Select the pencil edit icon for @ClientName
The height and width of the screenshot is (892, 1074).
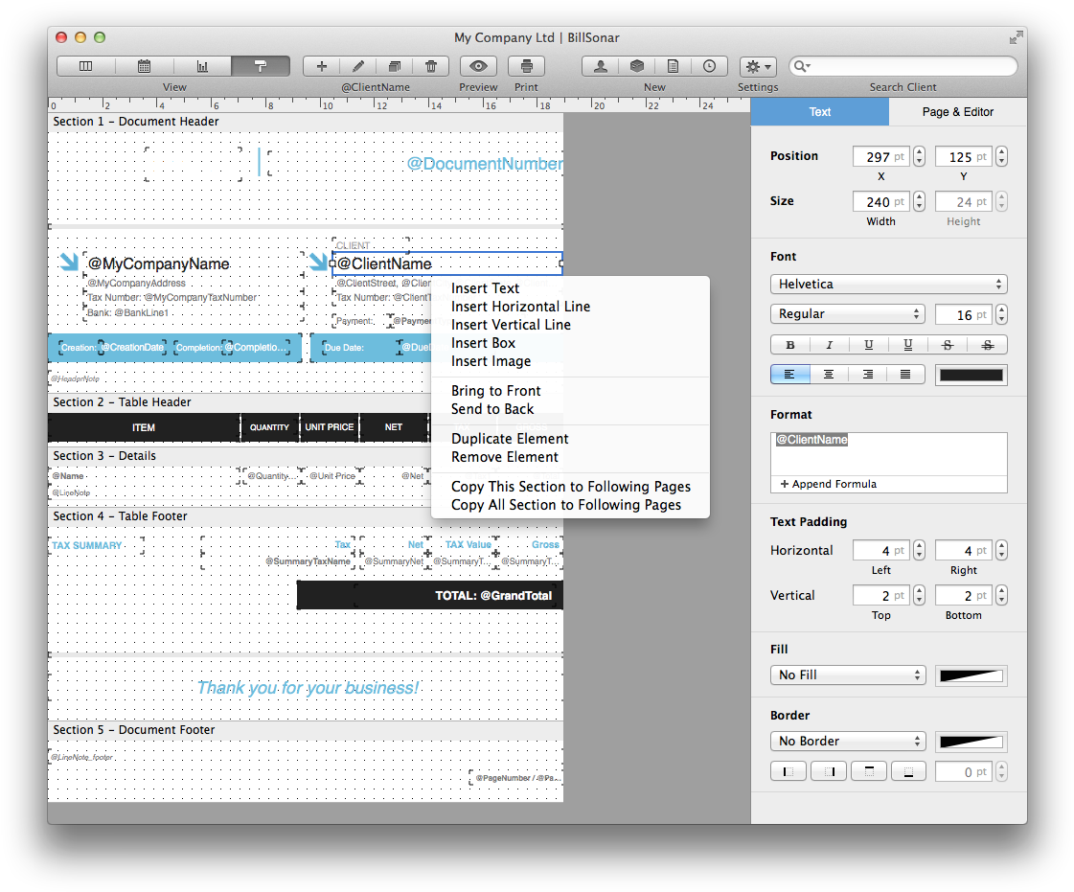pyautogui.click(x=357, y=65)
